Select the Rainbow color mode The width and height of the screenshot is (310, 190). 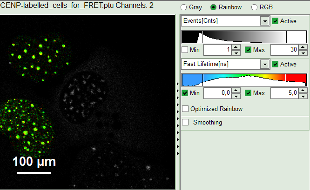[x=214, y=7]
